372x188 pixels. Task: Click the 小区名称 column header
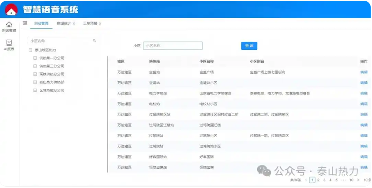click(x=207, y=61)
